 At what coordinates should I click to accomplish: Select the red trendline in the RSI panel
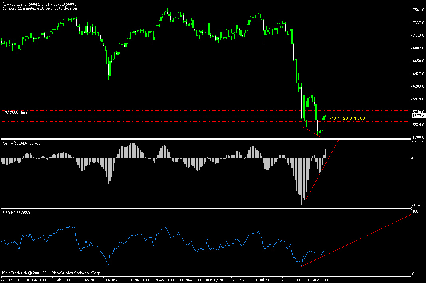[356, 240]
